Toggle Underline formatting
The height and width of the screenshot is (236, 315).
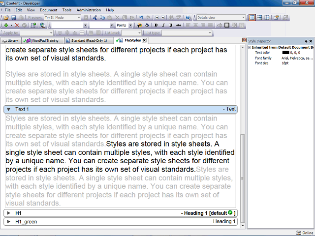pos(171,25)
